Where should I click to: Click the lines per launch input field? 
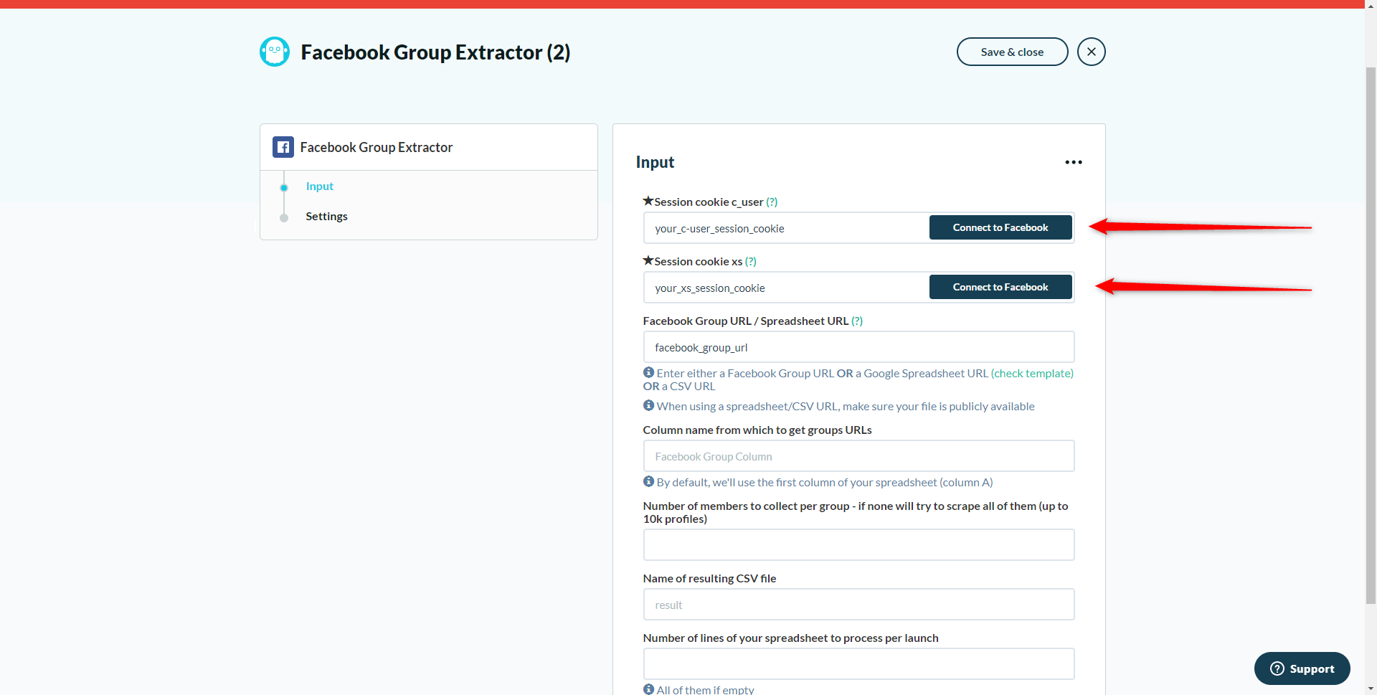tap(858, 664)
